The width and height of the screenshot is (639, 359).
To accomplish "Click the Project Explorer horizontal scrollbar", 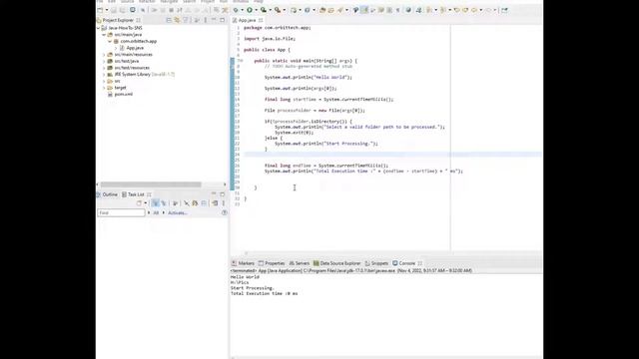I will 151,184.
